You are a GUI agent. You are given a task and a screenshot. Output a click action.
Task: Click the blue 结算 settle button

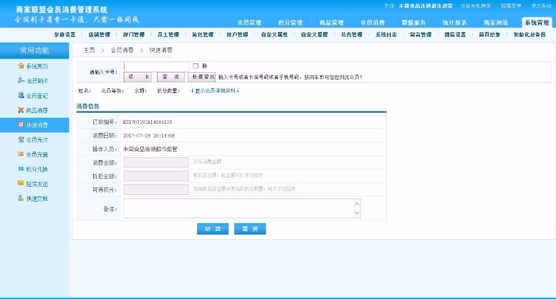(213, 229)
